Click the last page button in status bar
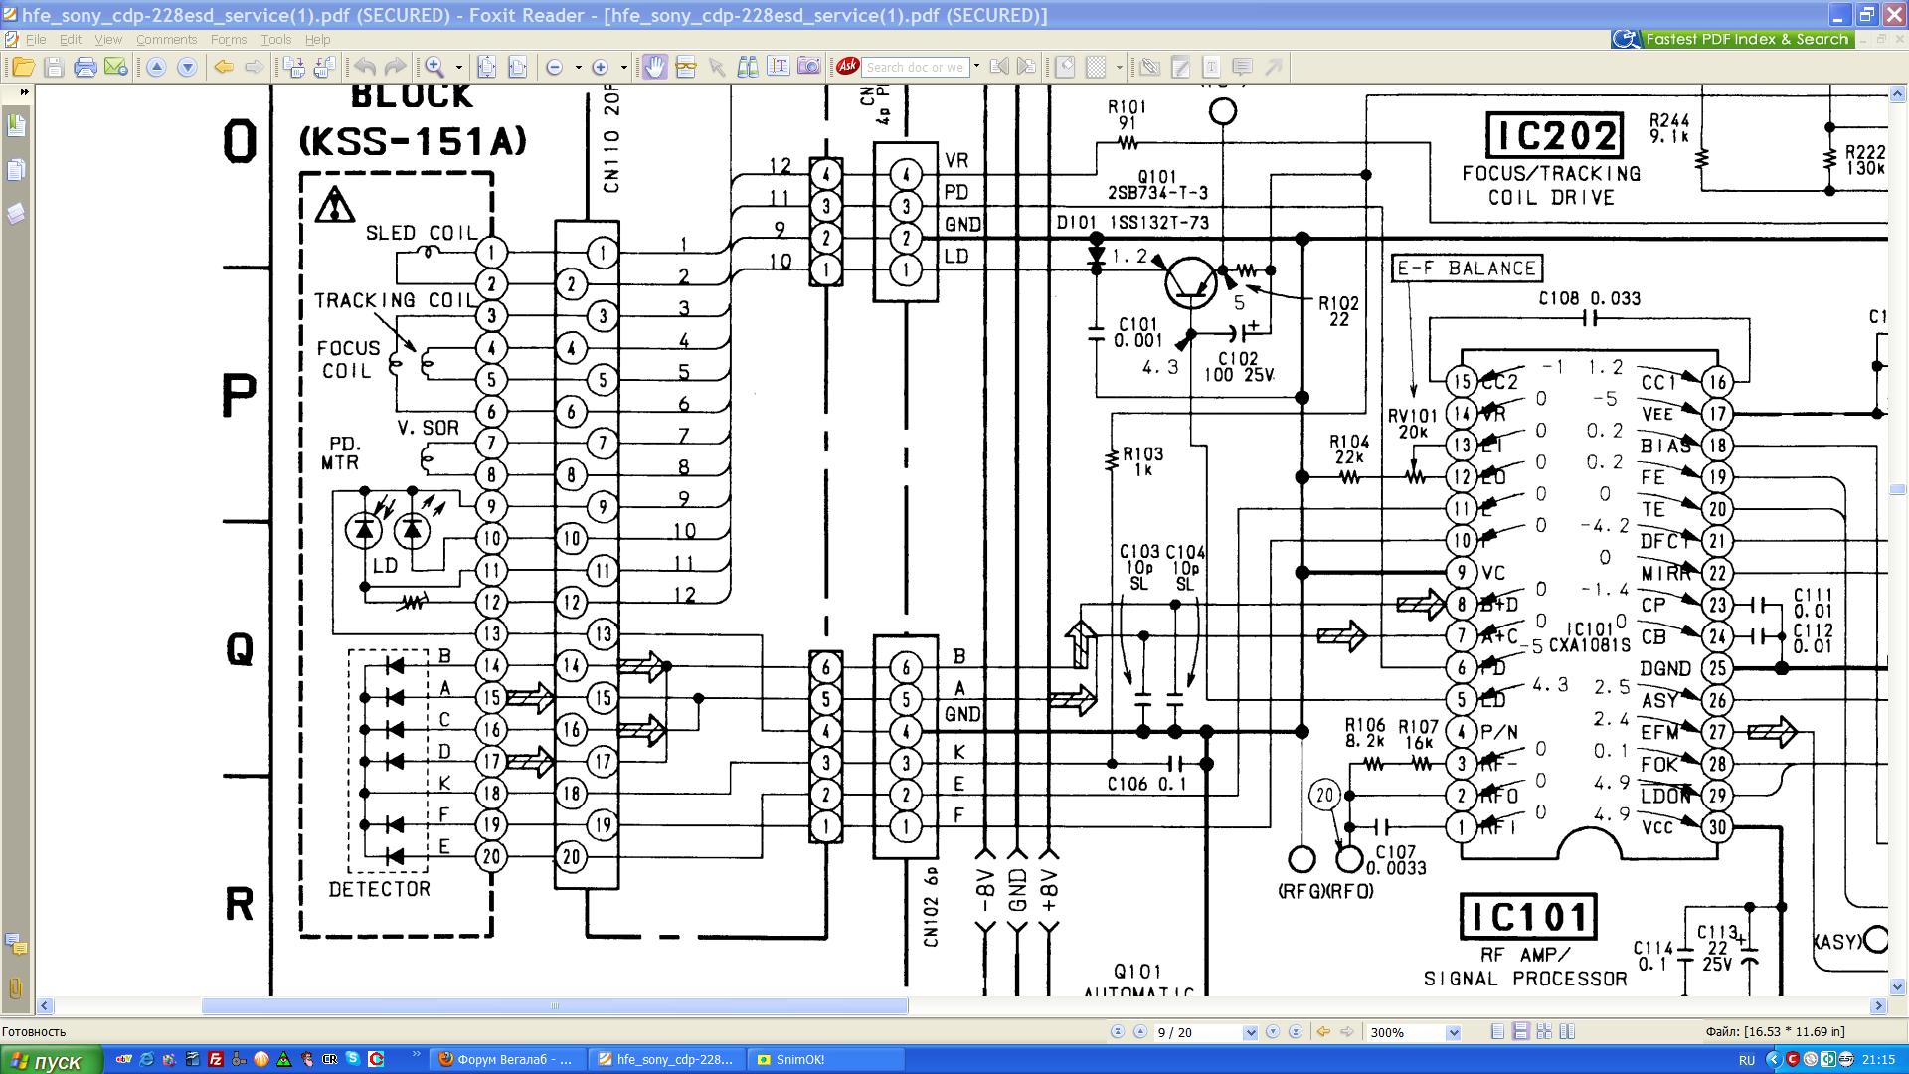 (1296, 1032)
